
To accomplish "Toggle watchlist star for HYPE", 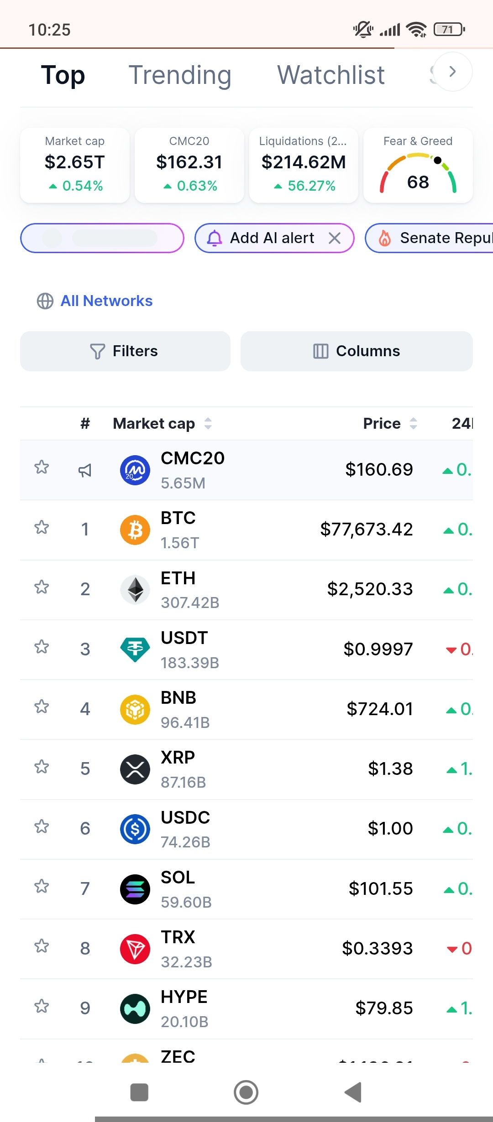I will [x=42, y=1006].
